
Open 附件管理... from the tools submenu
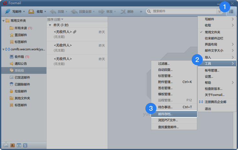(x=174, y=82)
